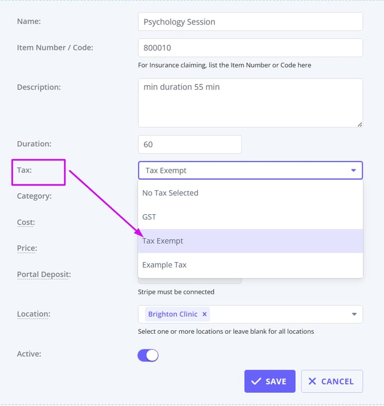Image resolution: width=384 pixels, height=406 pixels.
Task: Remove the Brighton Clinic location tag
Action: (205, 314)
